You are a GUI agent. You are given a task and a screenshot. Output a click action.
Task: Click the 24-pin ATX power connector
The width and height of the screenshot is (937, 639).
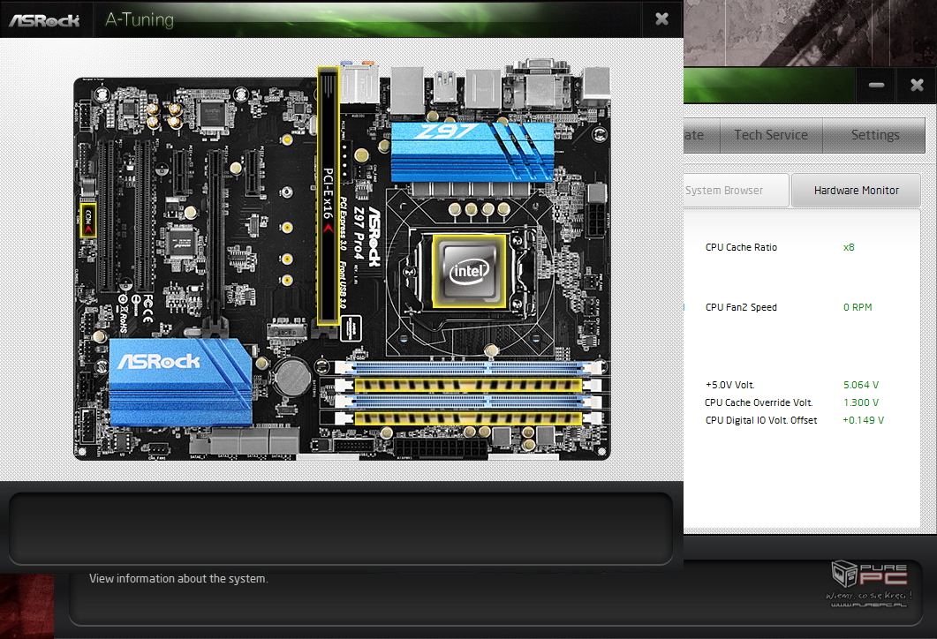click(x=441, y=448)
